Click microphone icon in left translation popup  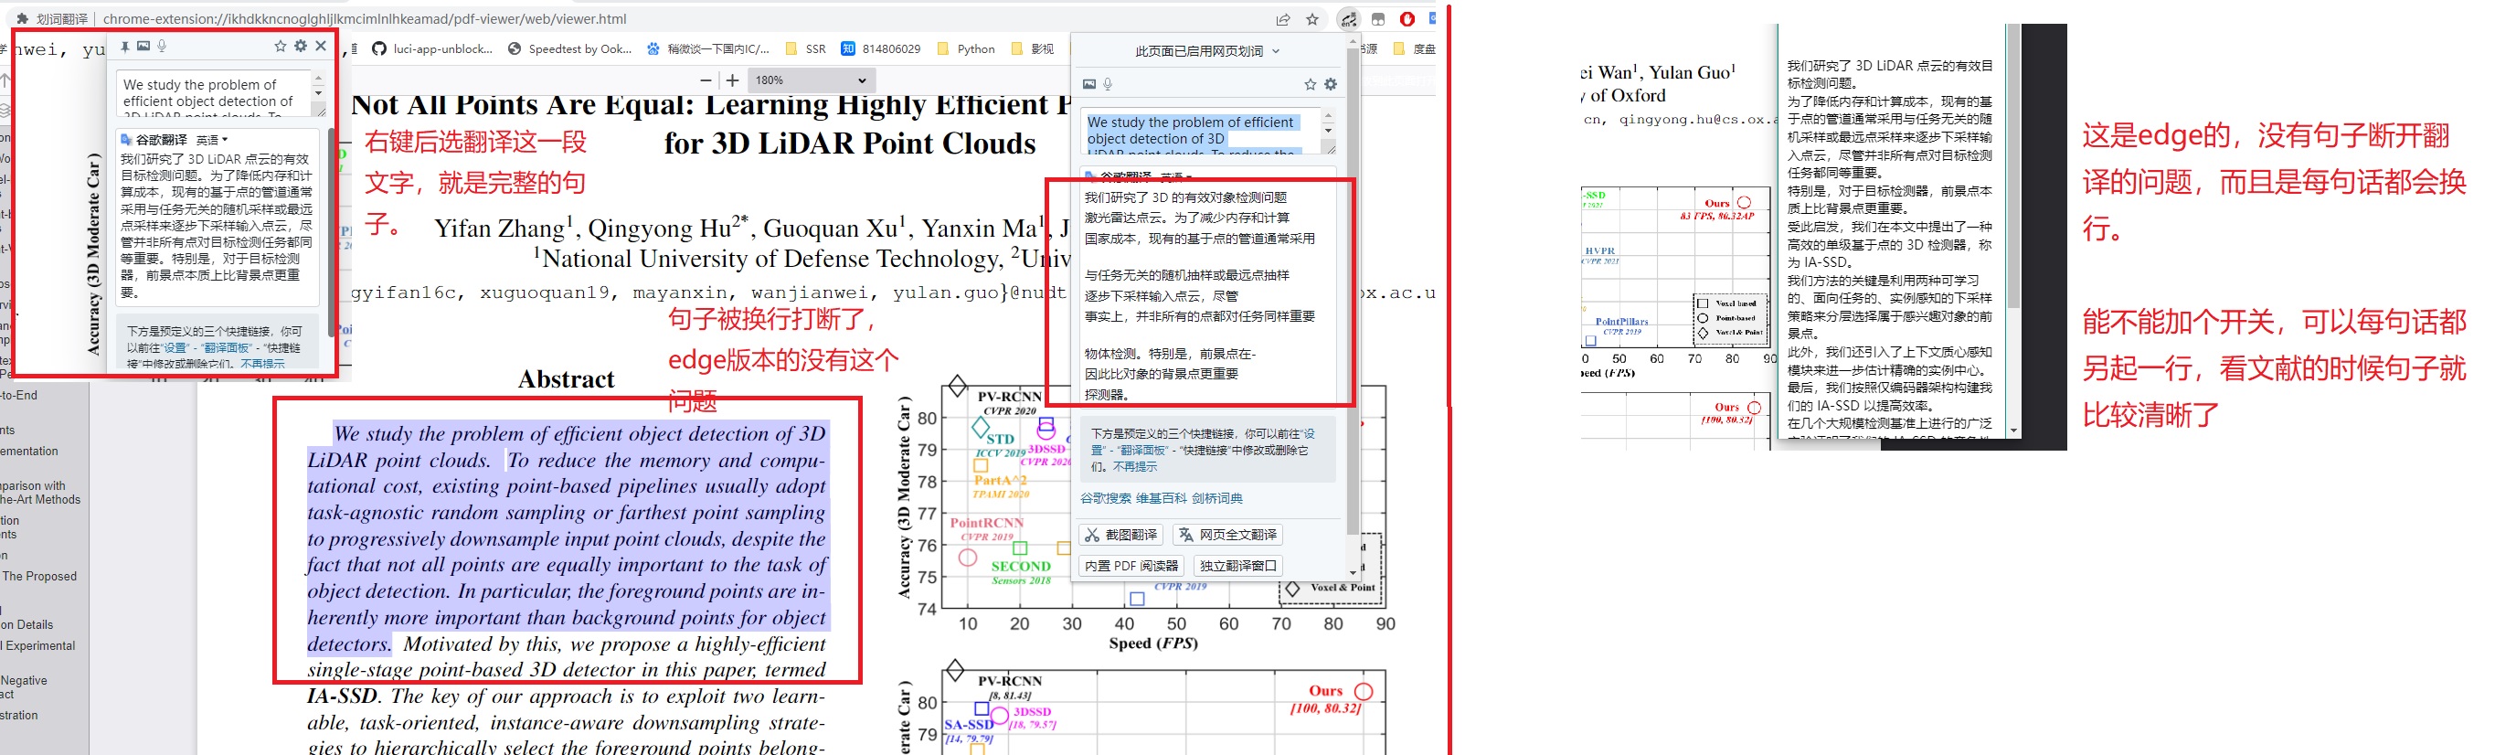tap(162, 46)
